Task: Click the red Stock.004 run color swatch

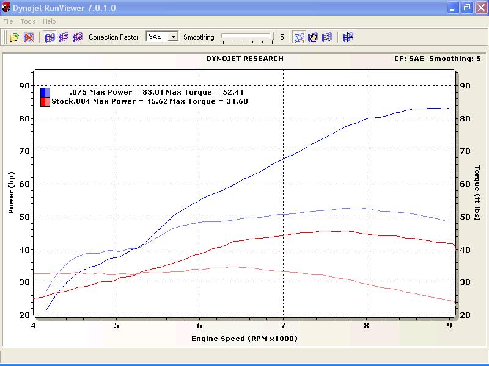Action: tap(45, 102)
